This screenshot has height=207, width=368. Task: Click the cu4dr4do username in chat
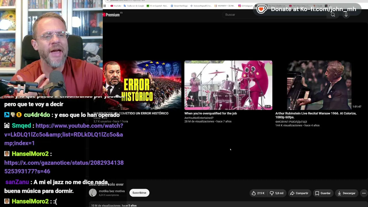click(37, 115)
